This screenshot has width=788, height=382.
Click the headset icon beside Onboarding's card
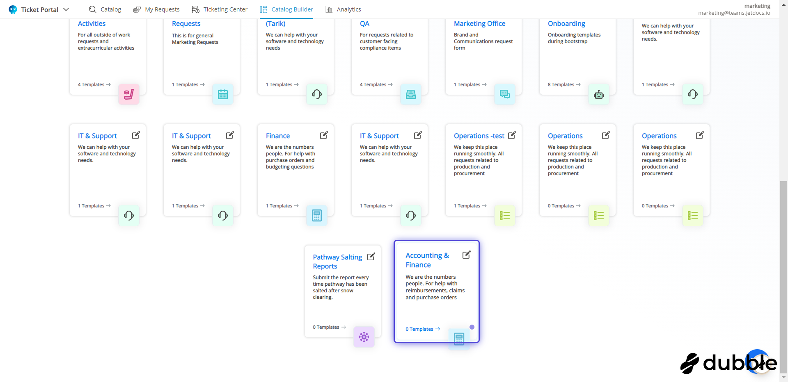(693, 94)
